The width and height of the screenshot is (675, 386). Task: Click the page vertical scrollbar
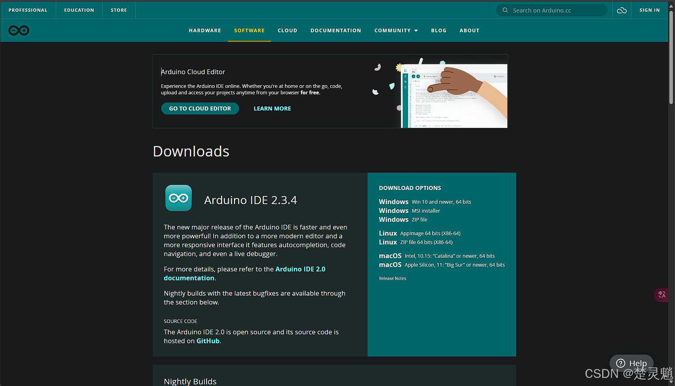671,56
